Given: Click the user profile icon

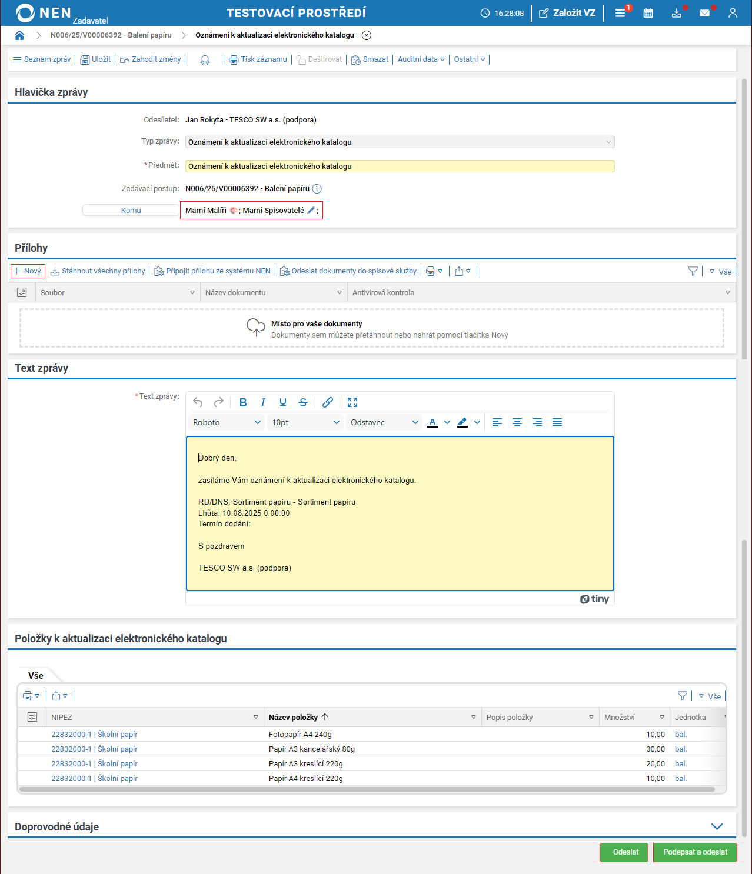Looking at the screenshot, I should click(733, 13).
